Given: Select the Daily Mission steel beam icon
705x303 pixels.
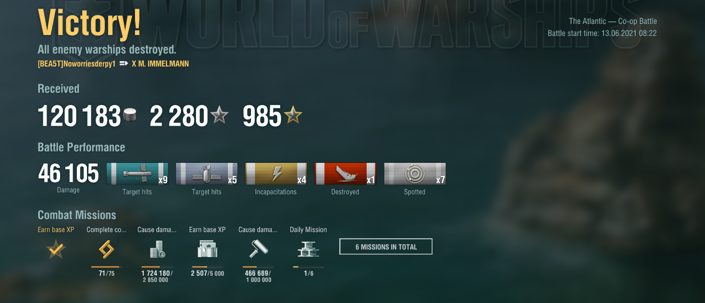Looking at the screenshot, I should point(308,249).
